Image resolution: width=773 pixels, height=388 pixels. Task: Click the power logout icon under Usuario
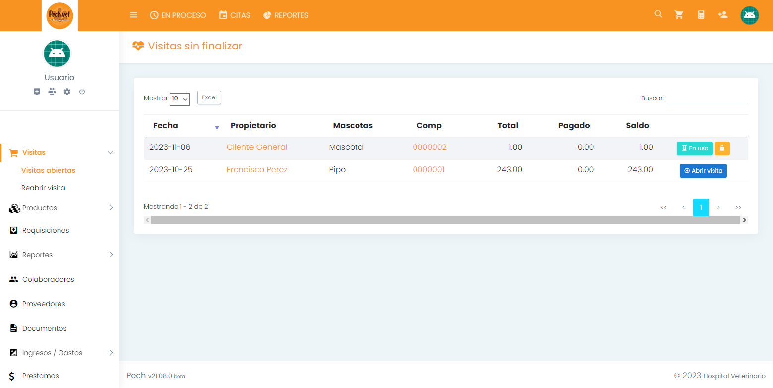pyautogui.click(x=82, y=92)
